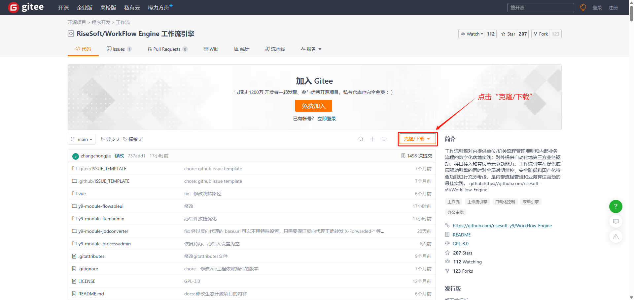Click the 207 star count

click(x=523, y=34)
